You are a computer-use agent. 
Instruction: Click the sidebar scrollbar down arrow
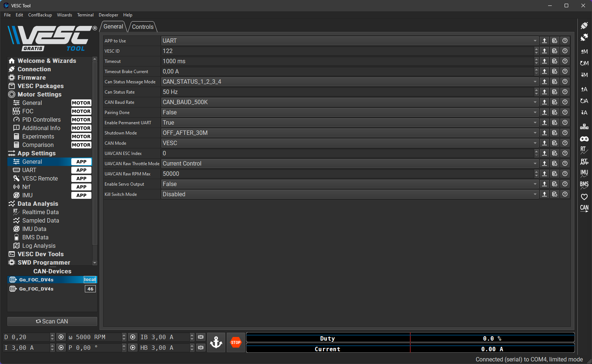click(95, 263)
